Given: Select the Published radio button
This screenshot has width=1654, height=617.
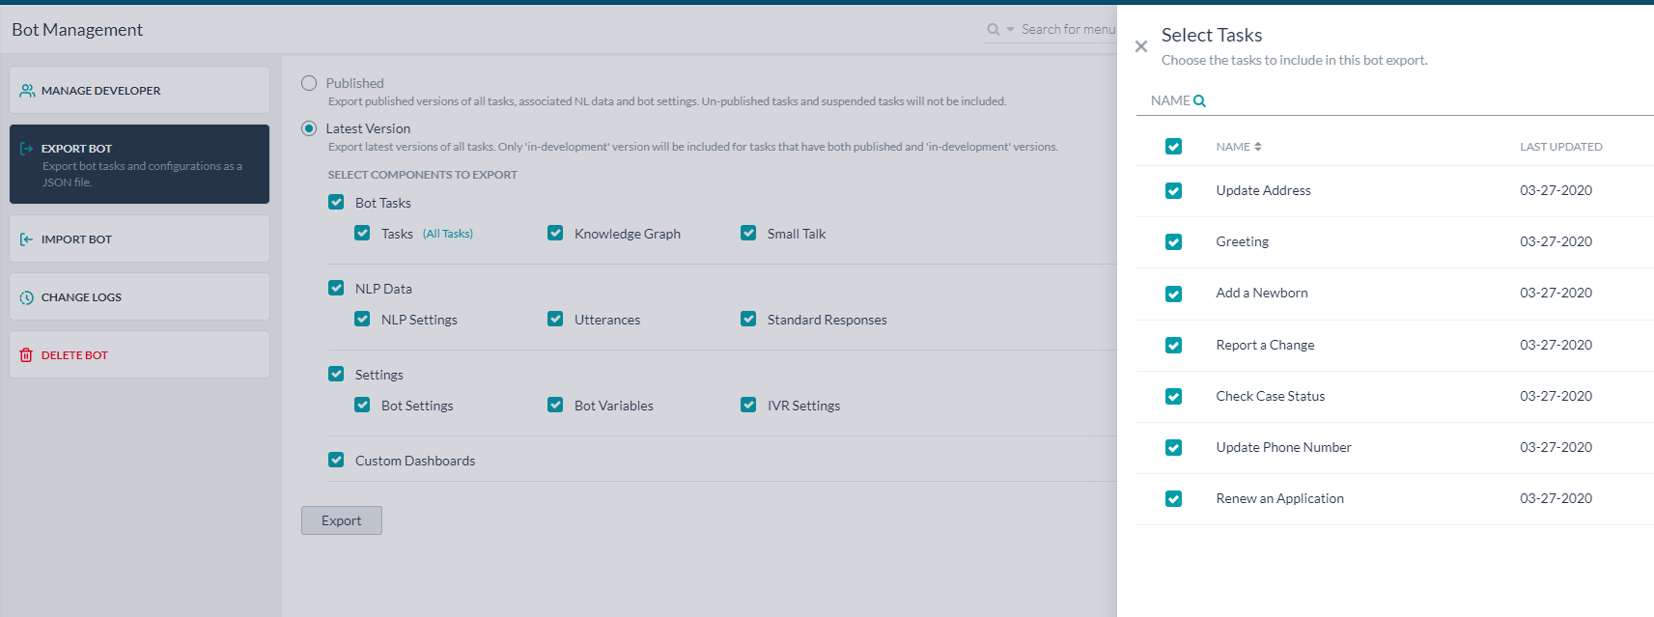Looking at the screenshot, I should (x=309, y=83).
